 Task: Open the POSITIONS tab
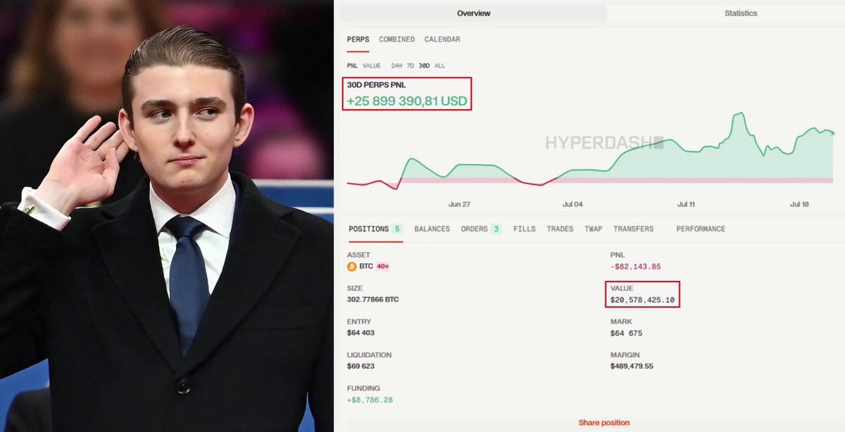tap(375, 229)
